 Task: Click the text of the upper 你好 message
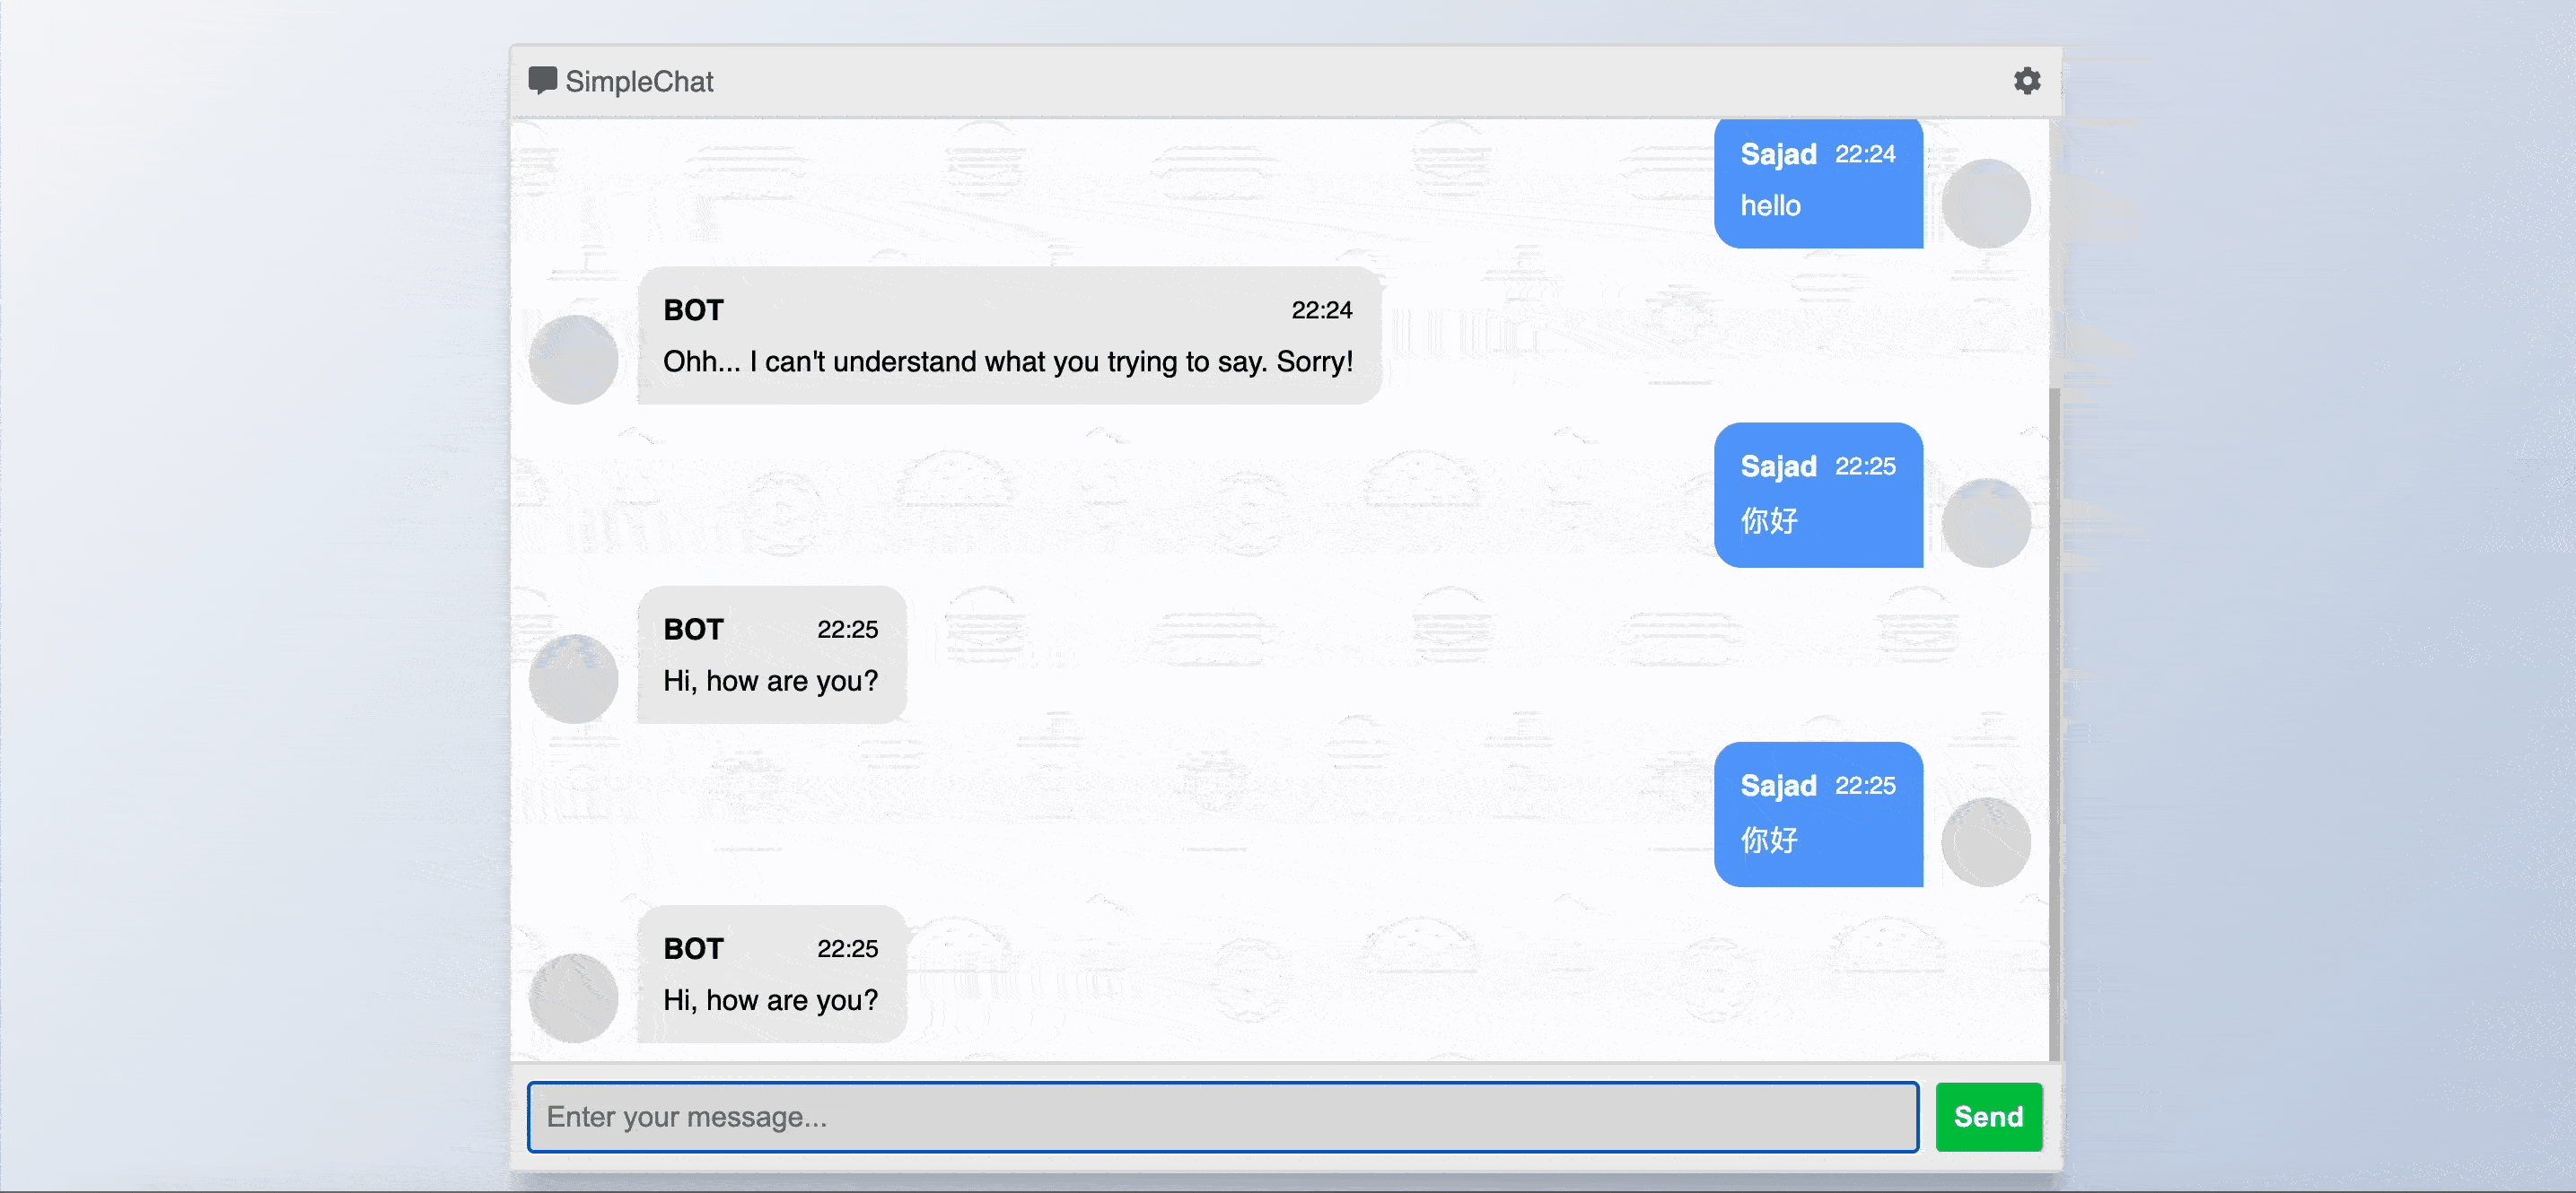[x=1769, y=520]
